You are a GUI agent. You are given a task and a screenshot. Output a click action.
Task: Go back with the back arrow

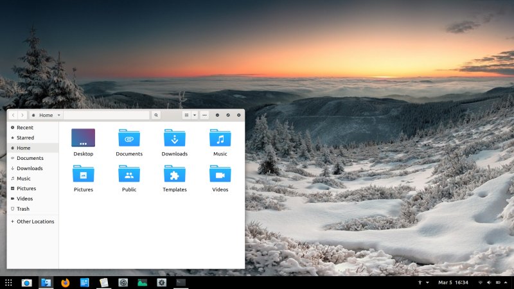point(13,115)
